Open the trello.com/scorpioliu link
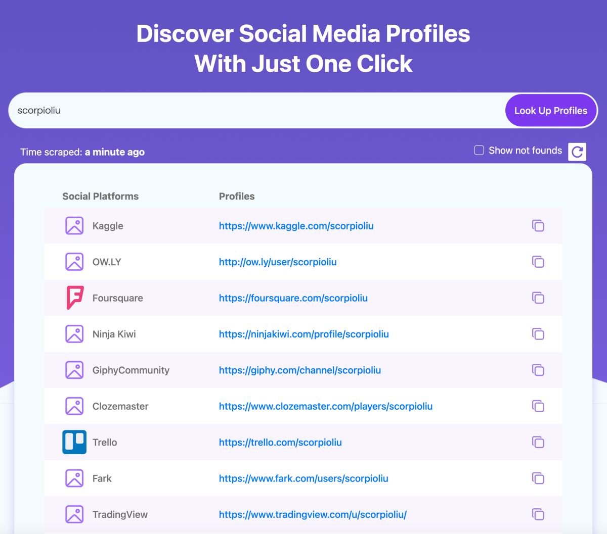The height and width of the screenshot is (534, 607). tap(280, 443)
